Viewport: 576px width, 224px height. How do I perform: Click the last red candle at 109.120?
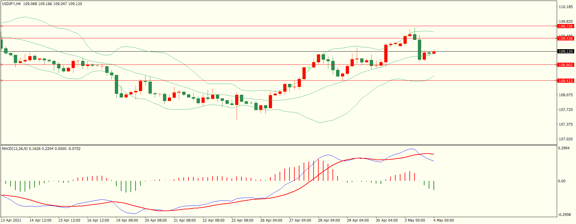tap(434, 52)
